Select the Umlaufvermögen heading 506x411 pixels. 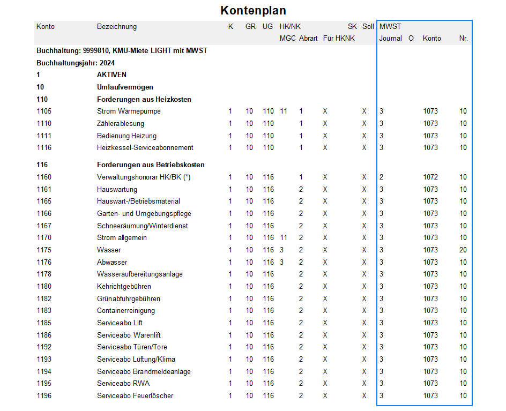click(125, 87)
